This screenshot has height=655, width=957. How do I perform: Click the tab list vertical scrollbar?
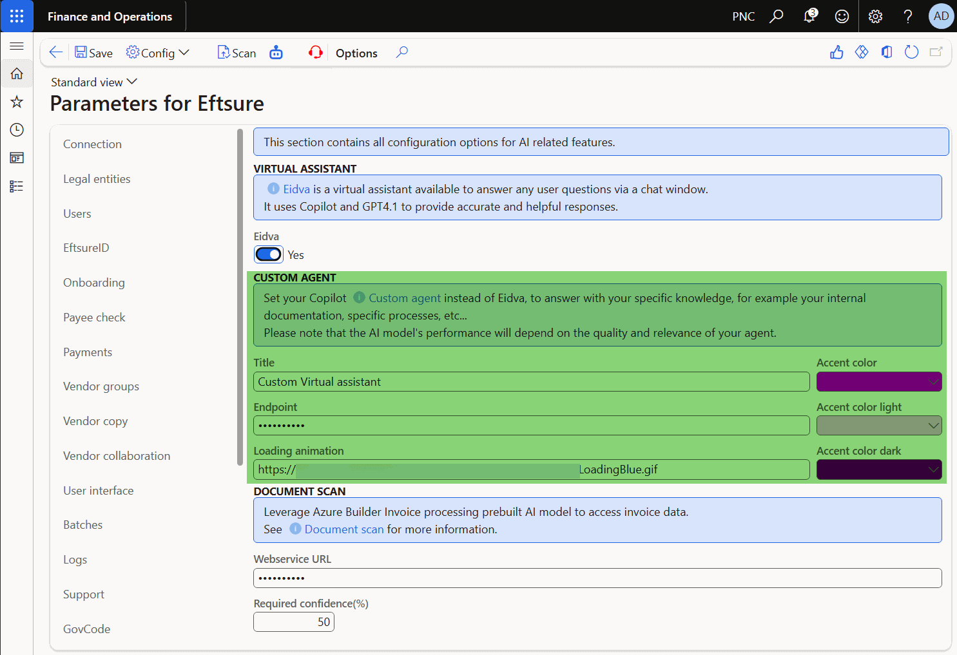tap(240, 297)
